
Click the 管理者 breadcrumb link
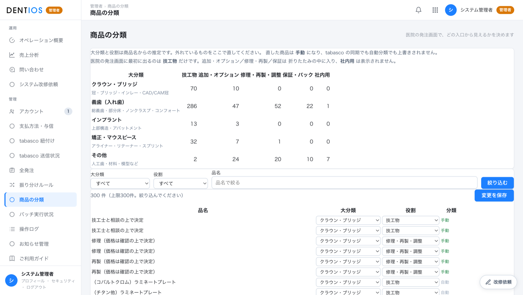click(x=96, y=6)
